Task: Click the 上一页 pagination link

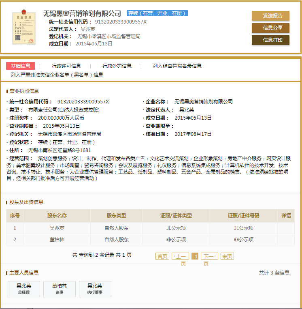Action: 180,256
